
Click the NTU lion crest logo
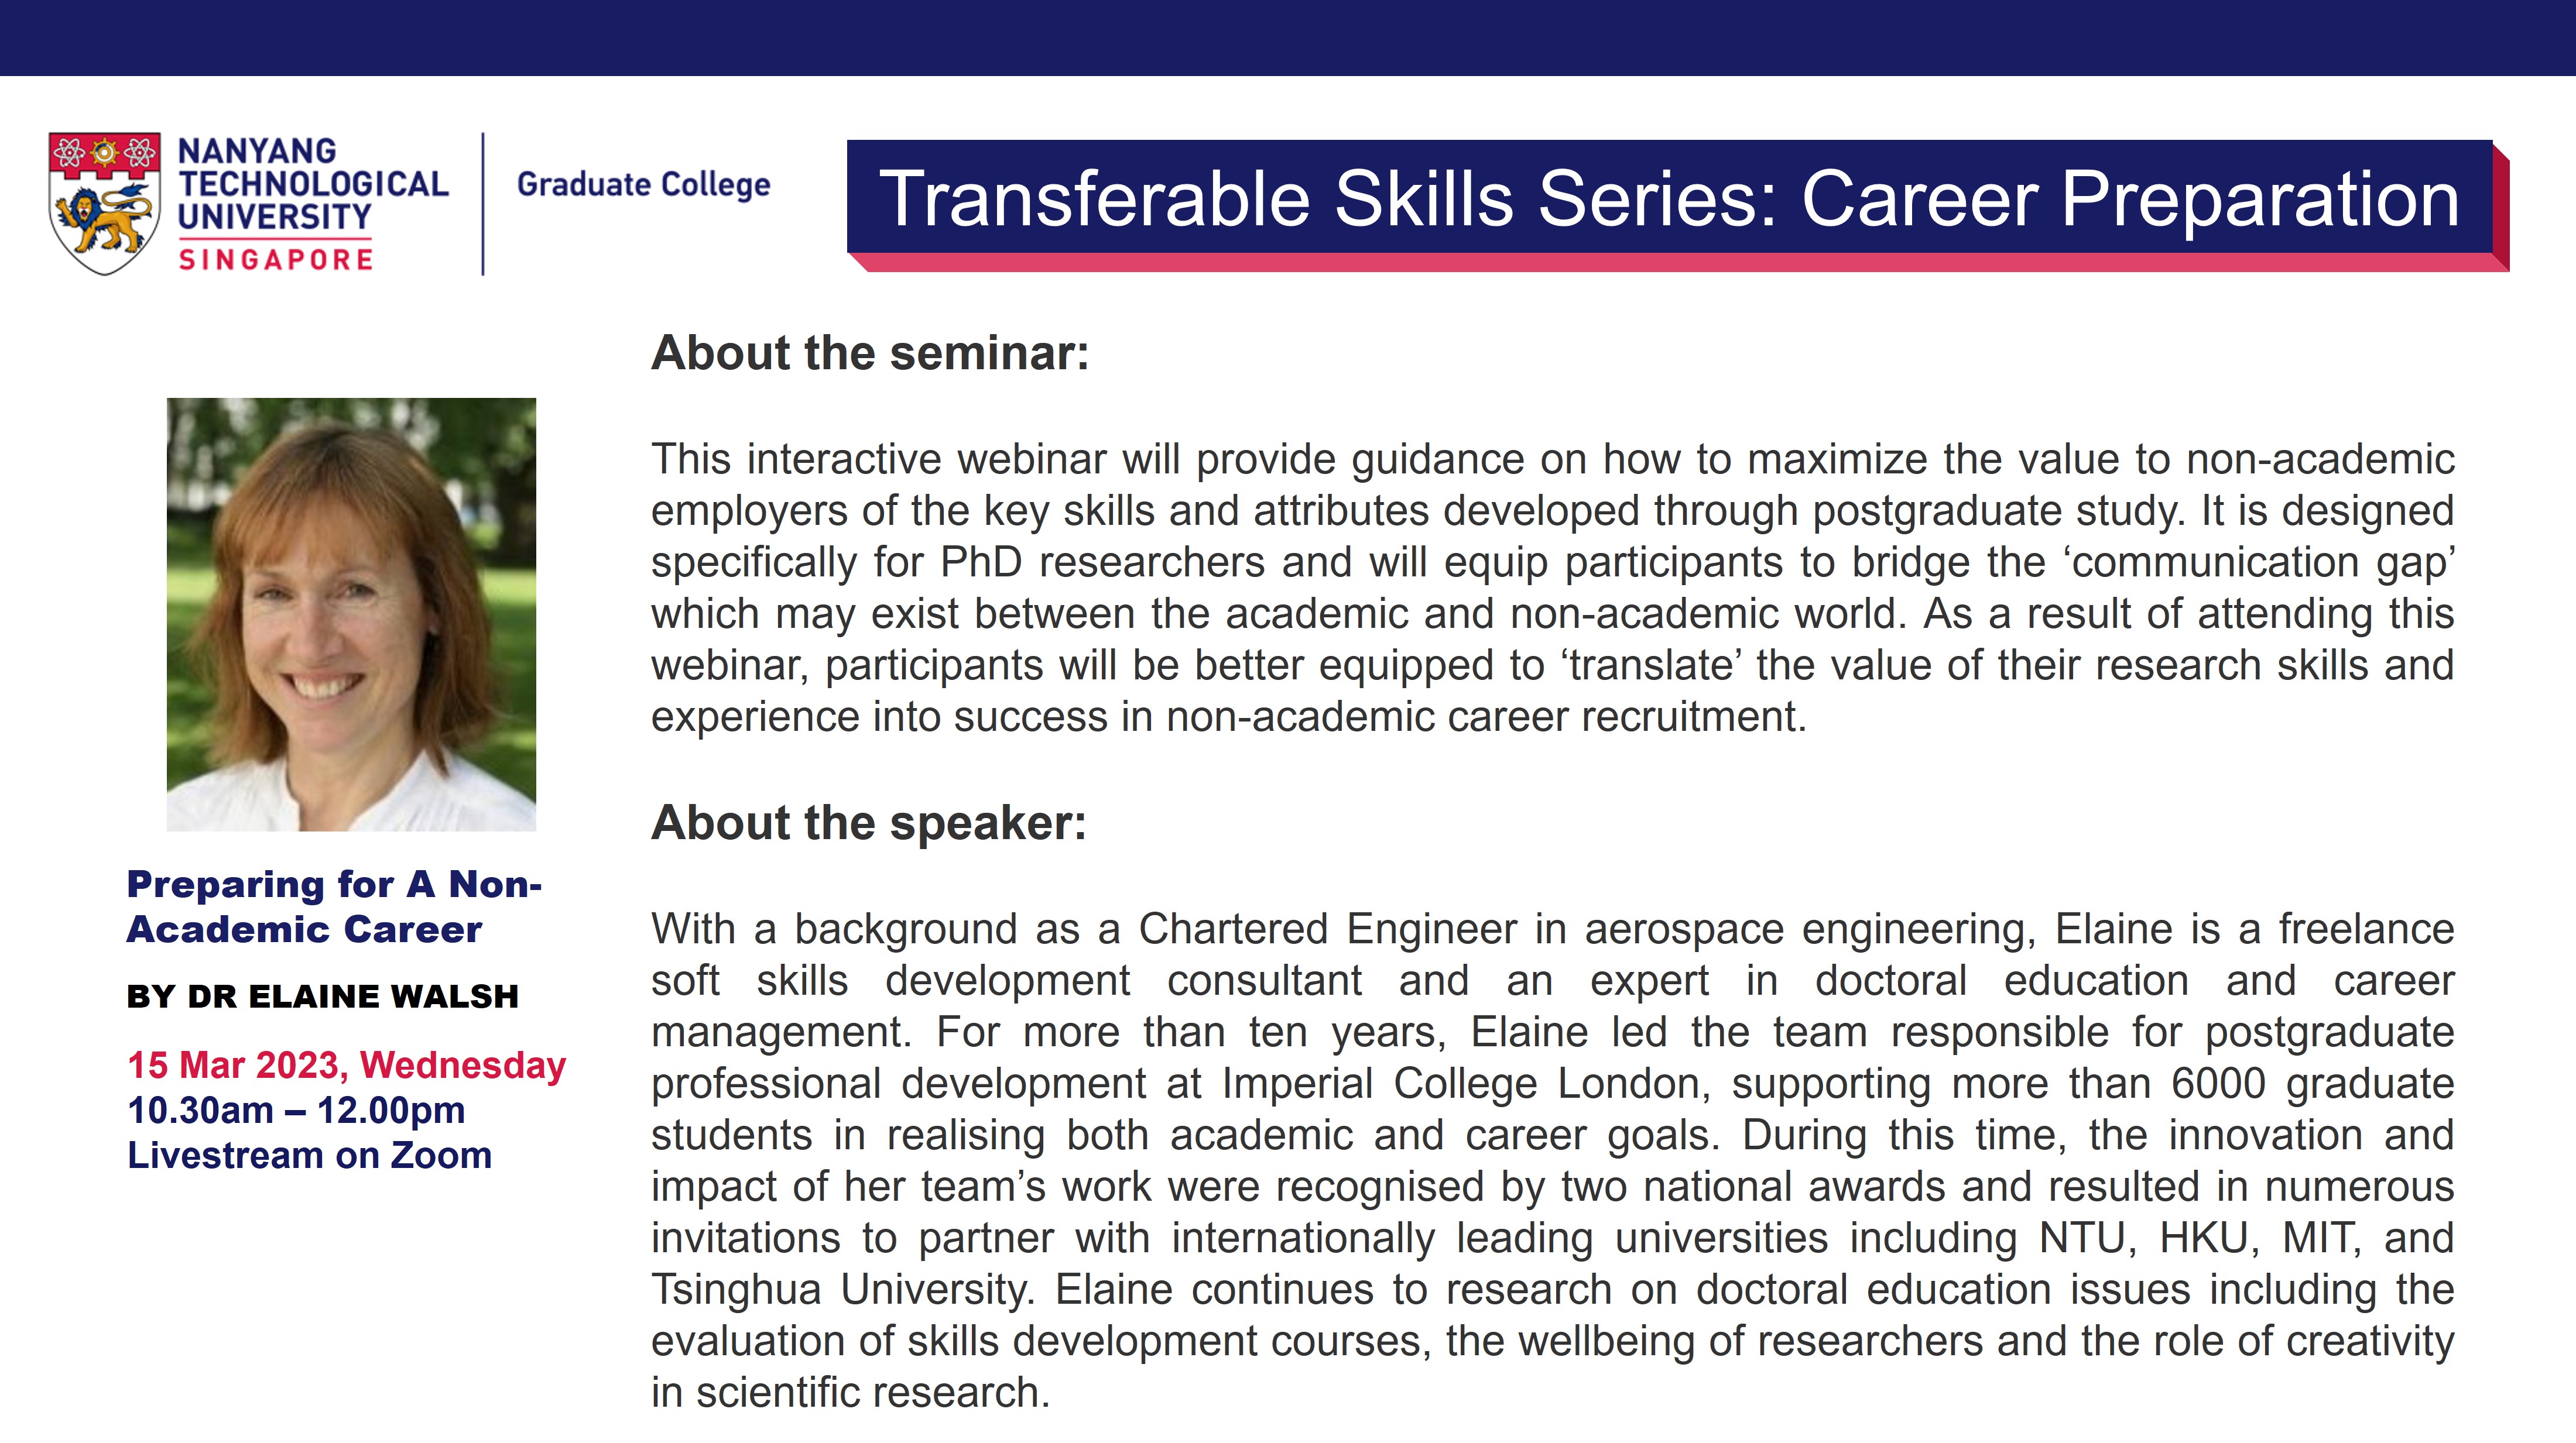(x=104, y=203)
